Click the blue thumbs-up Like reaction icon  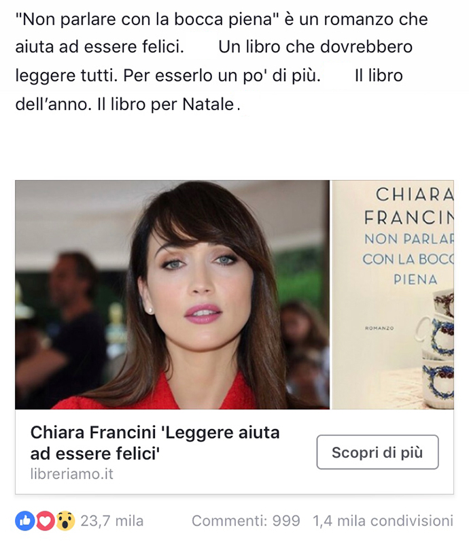(24, 521)
